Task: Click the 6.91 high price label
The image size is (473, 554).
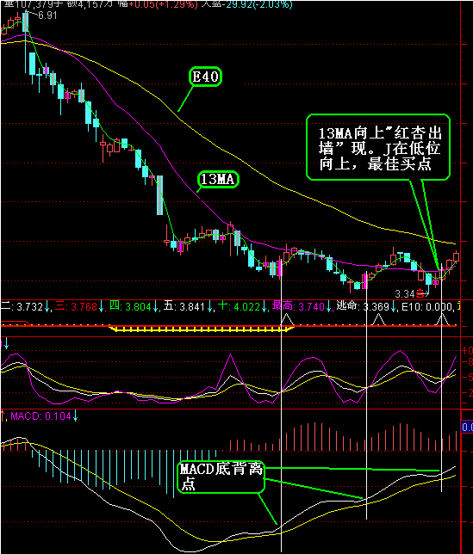Action: [47, 15]
